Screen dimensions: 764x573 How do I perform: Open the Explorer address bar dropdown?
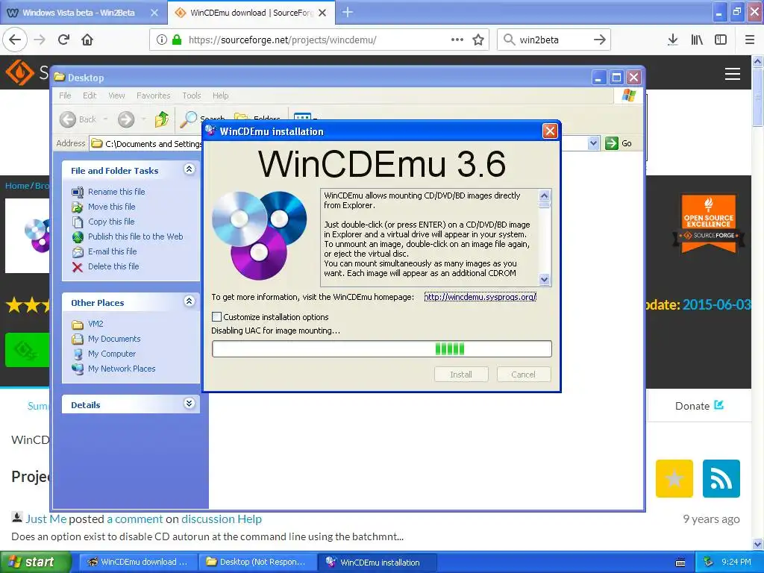click(x=593, y=143)
